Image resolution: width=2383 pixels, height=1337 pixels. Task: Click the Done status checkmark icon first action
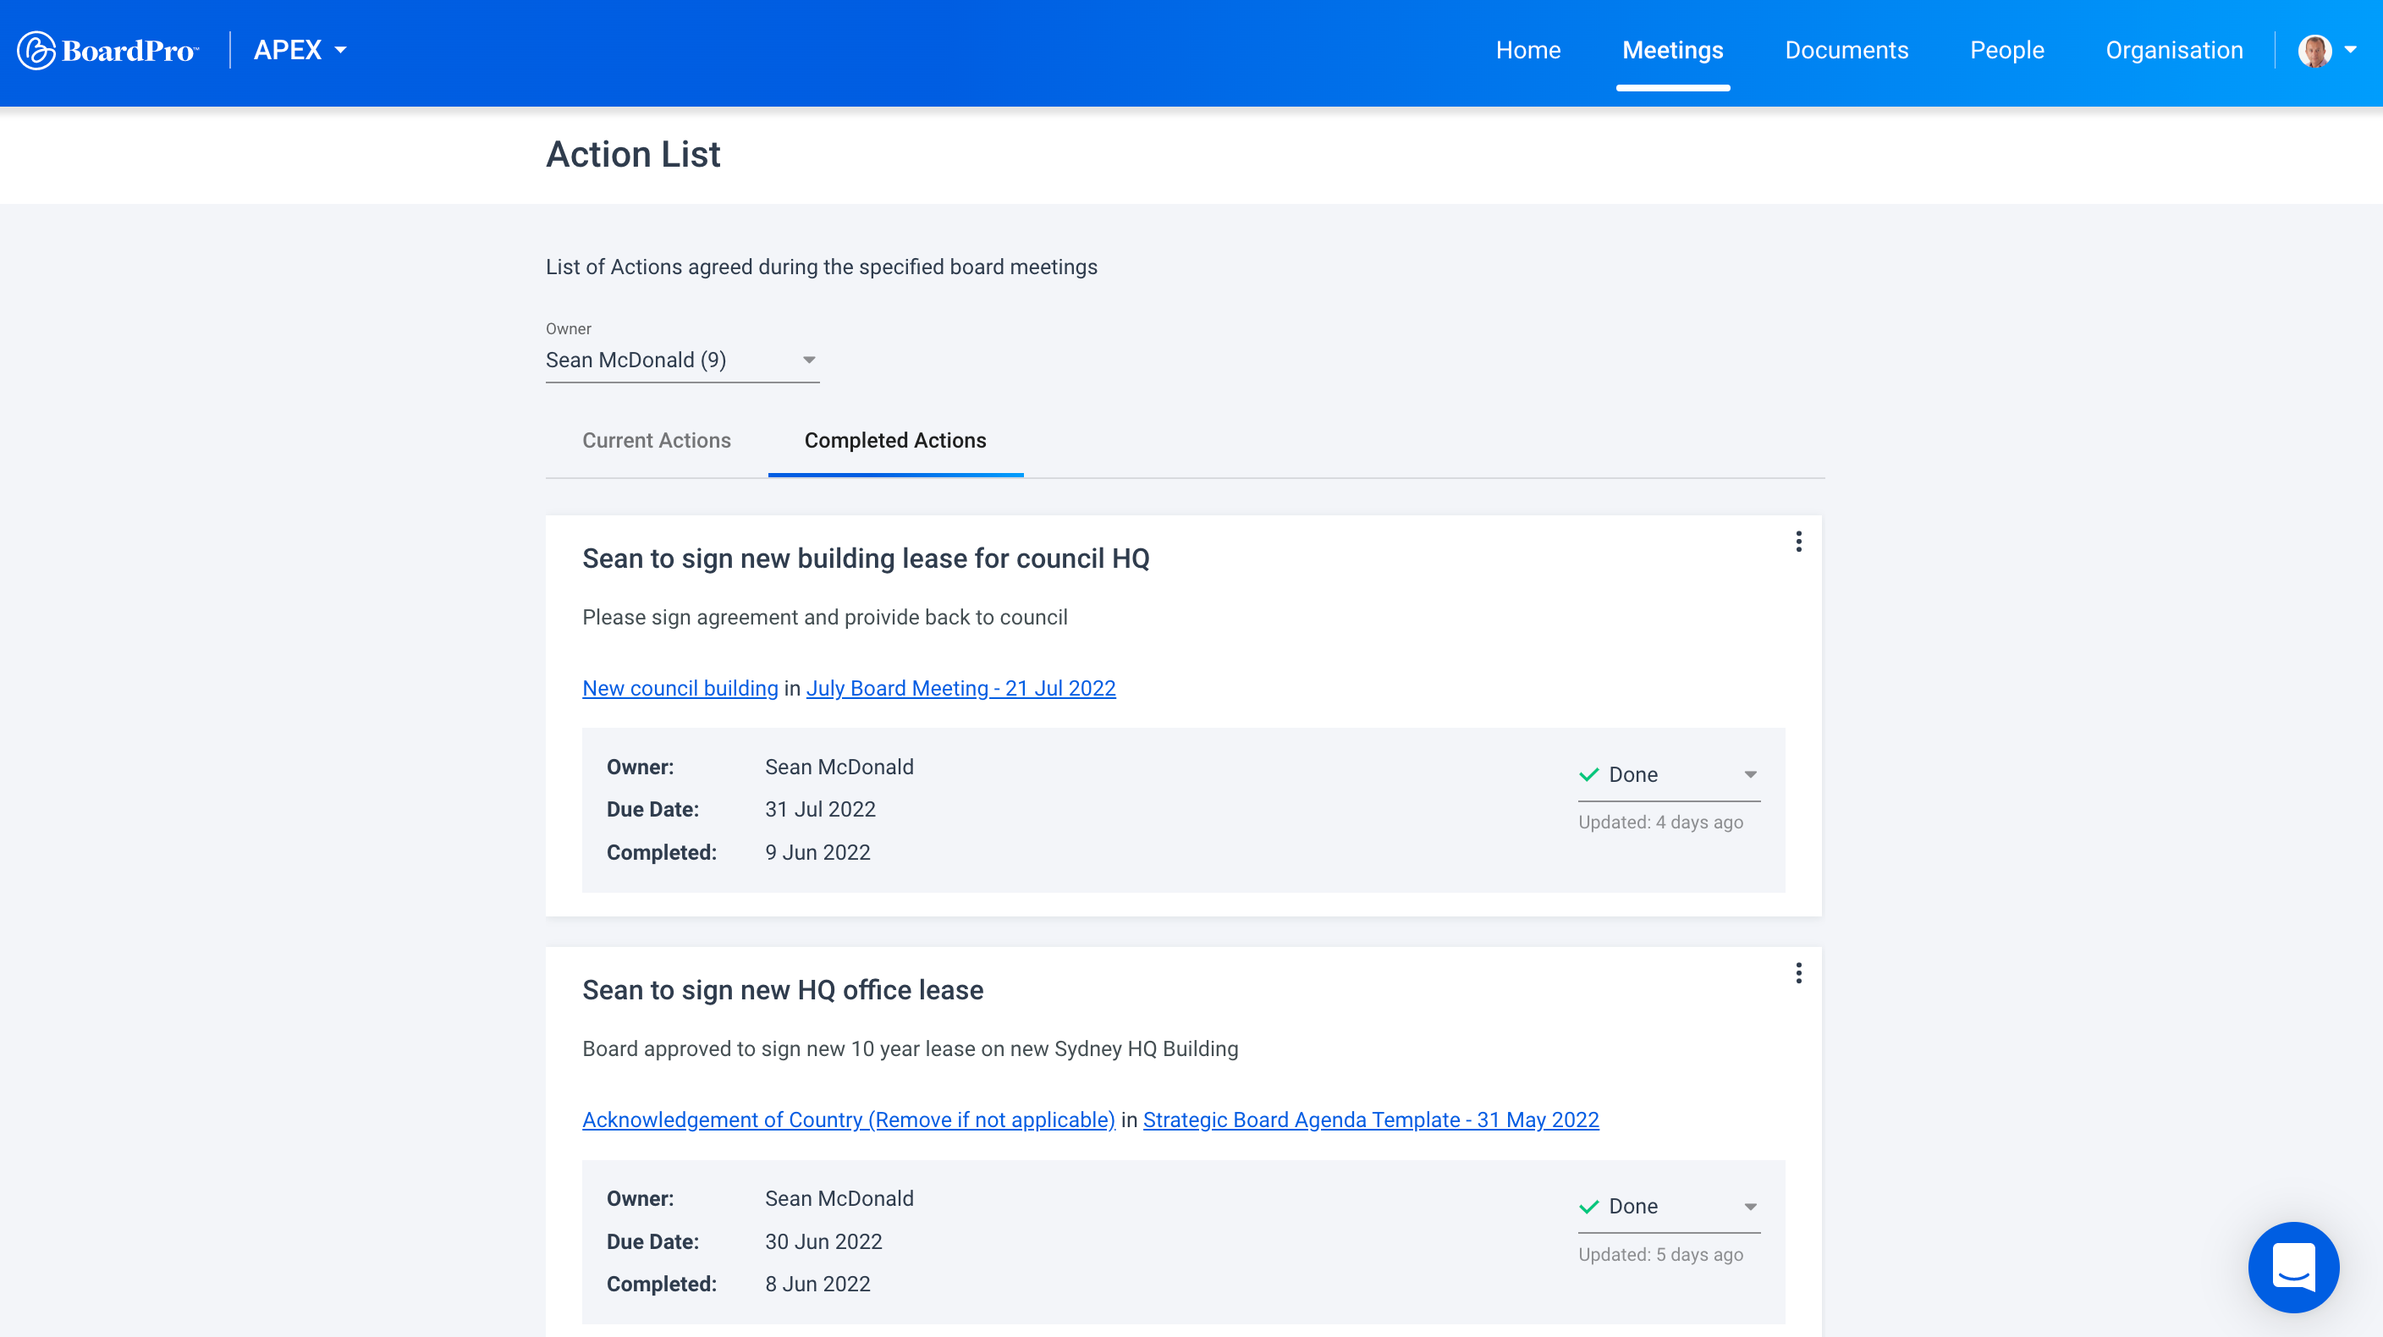coord(1589,773)
